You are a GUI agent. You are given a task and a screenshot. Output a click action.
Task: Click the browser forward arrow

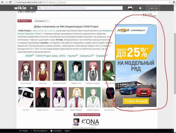[x=6, y=2]
